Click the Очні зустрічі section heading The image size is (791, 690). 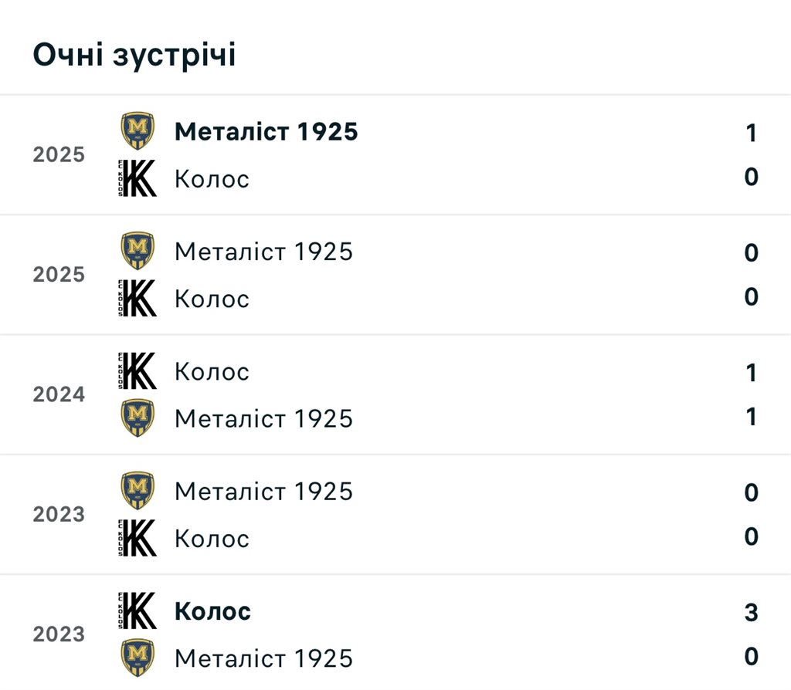[x=134, y=56]
